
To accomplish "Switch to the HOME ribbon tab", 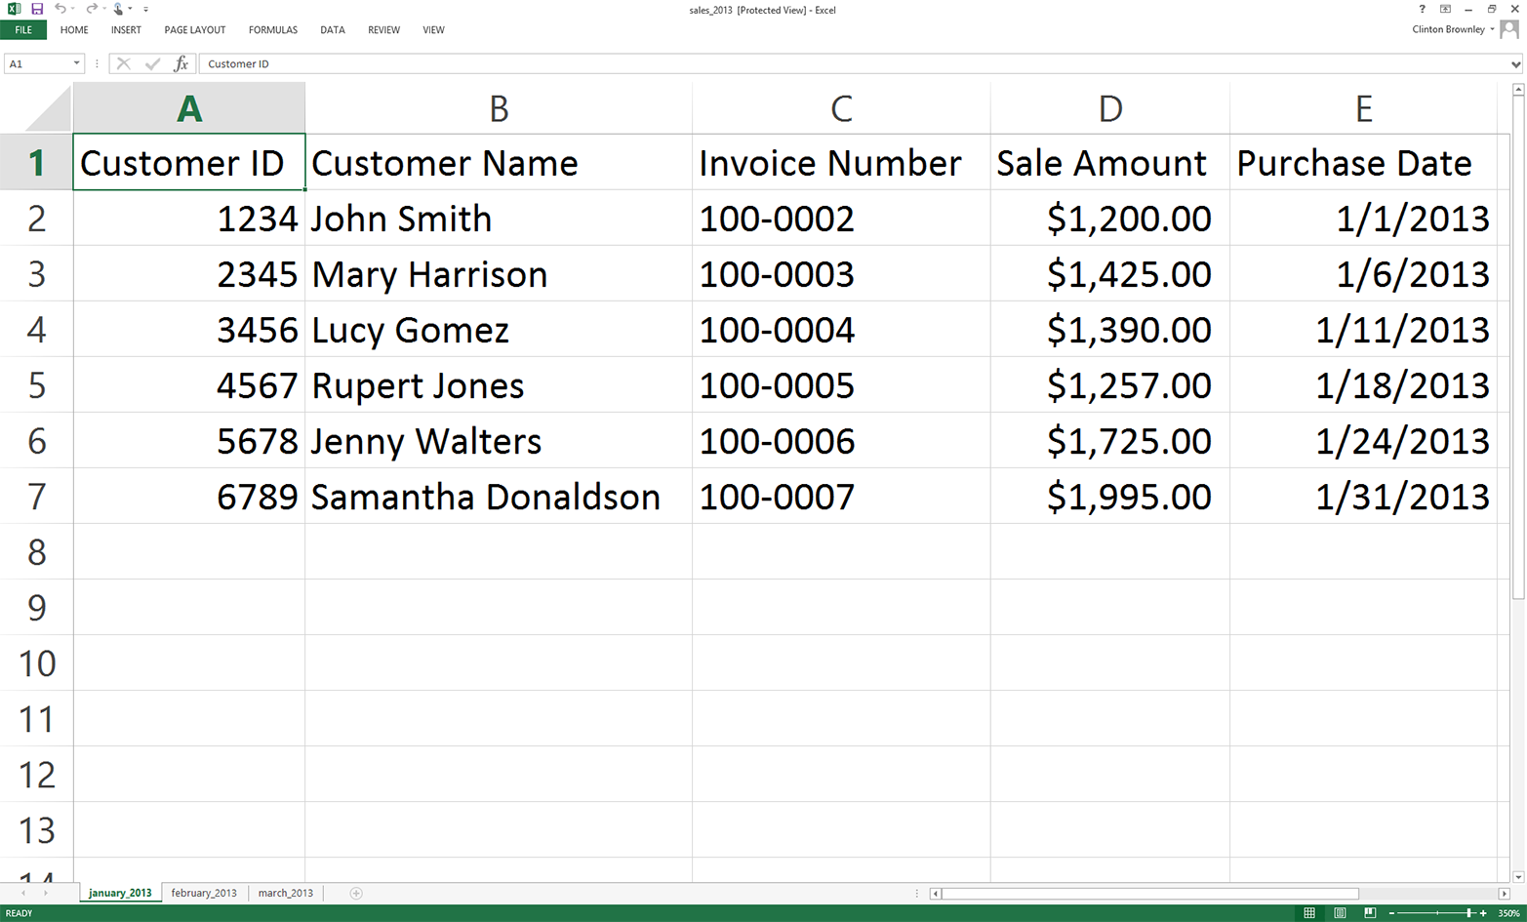I will tap(74, 30).
